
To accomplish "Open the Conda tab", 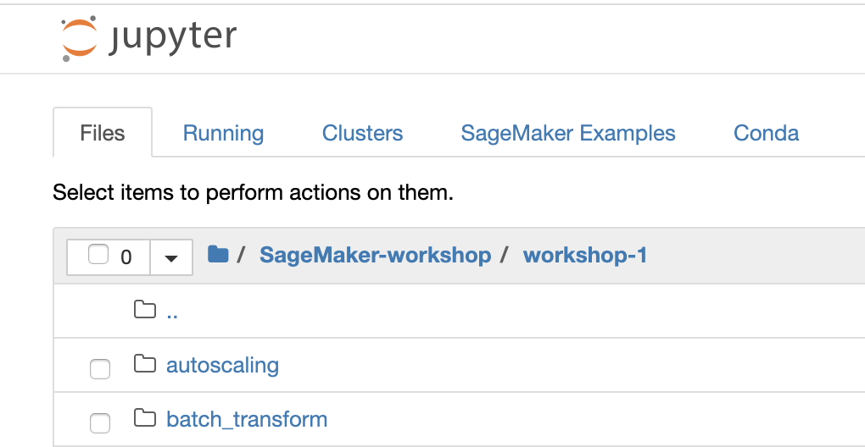I will [767, 133].
